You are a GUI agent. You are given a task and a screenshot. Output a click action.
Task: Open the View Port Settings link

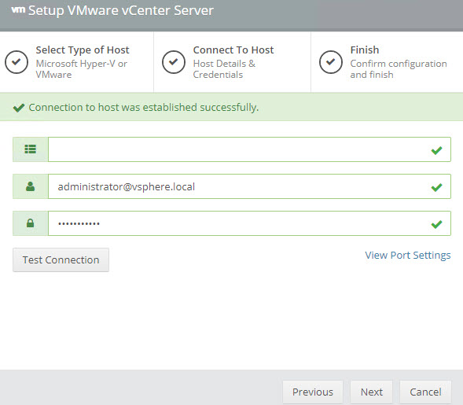408,256
